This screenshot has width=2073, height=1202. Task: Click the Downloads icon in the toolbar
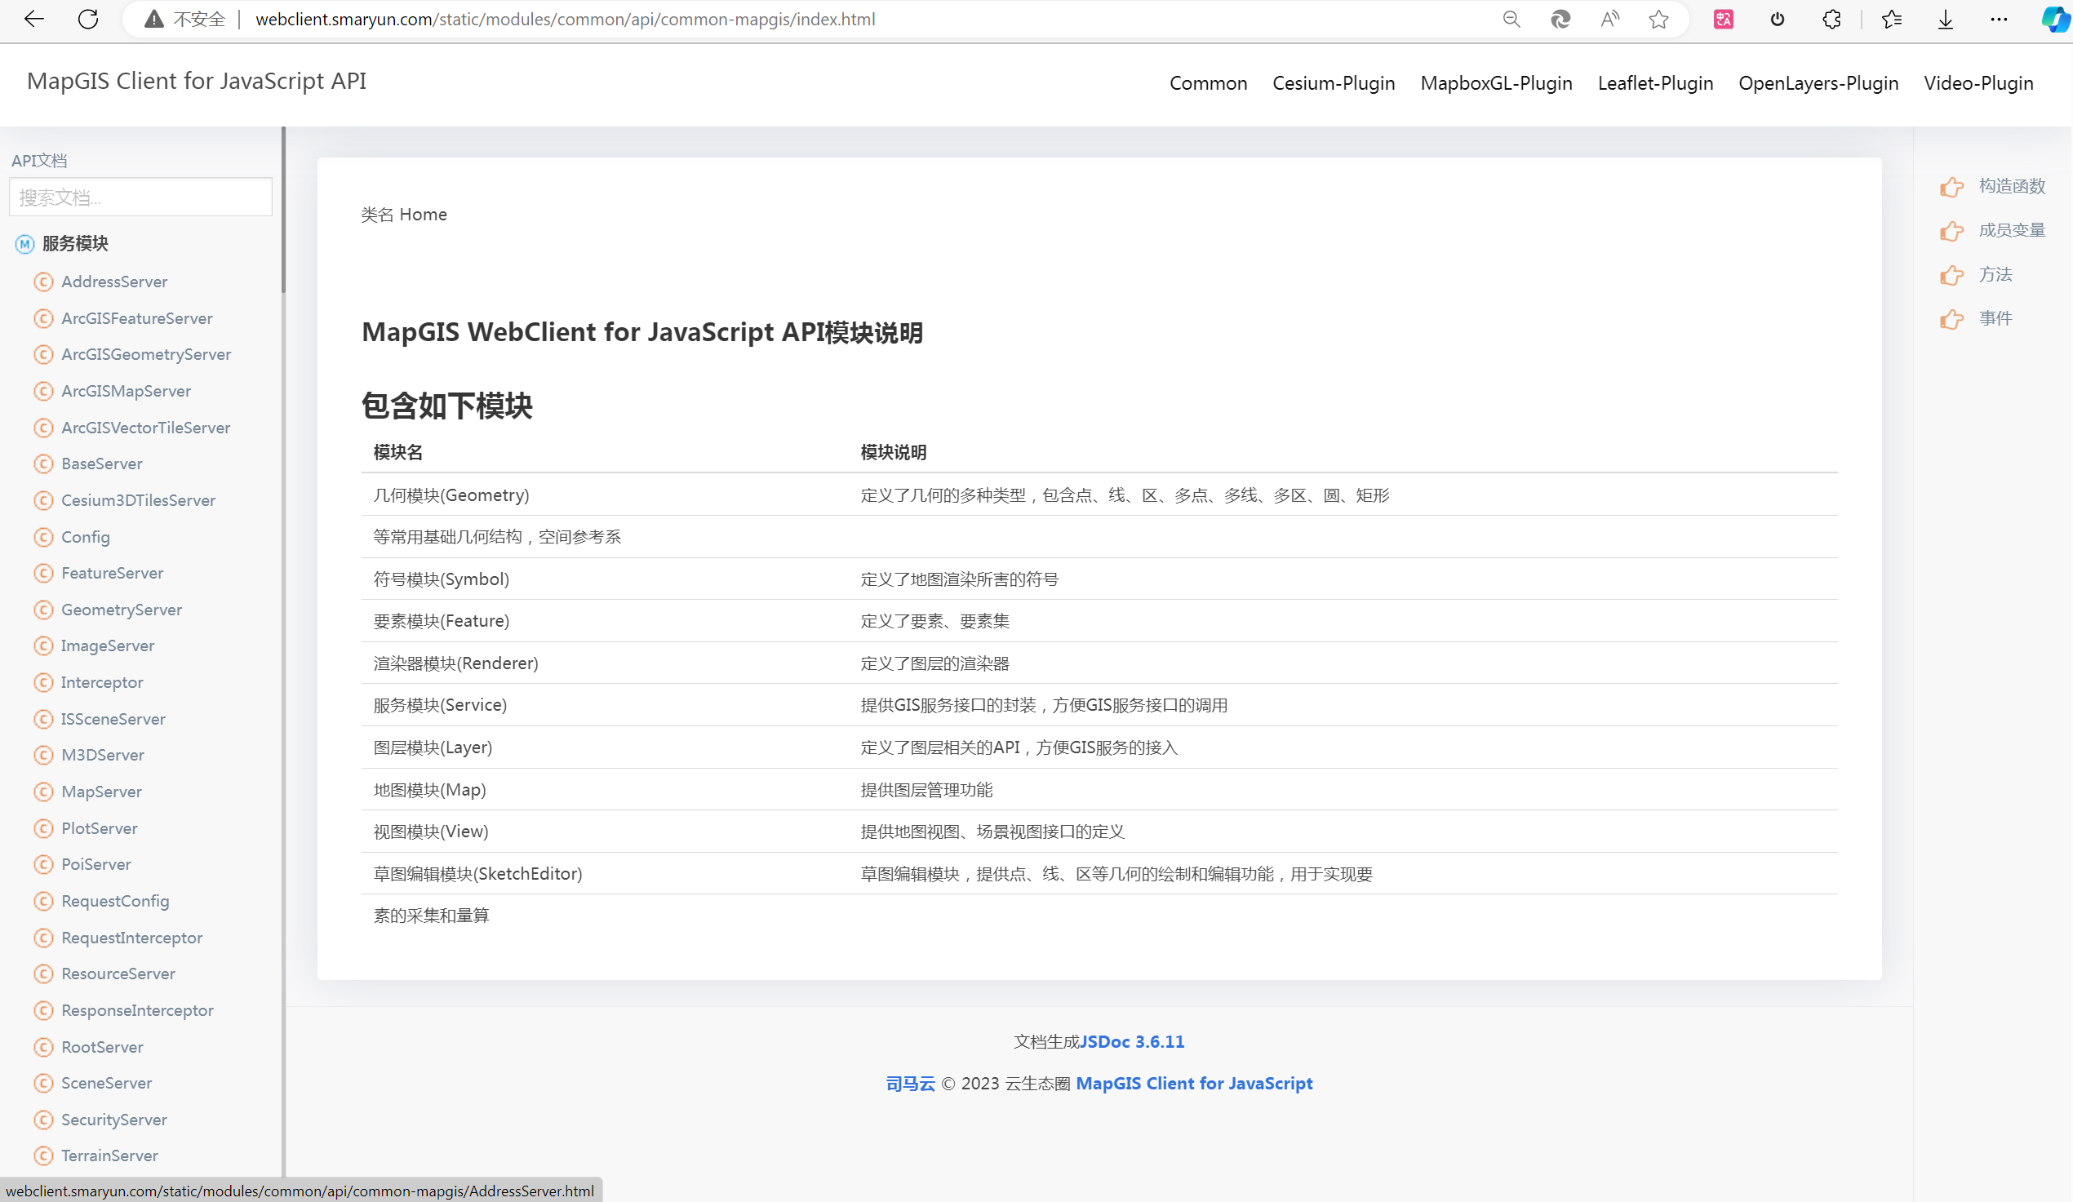tap(1945, 19)
